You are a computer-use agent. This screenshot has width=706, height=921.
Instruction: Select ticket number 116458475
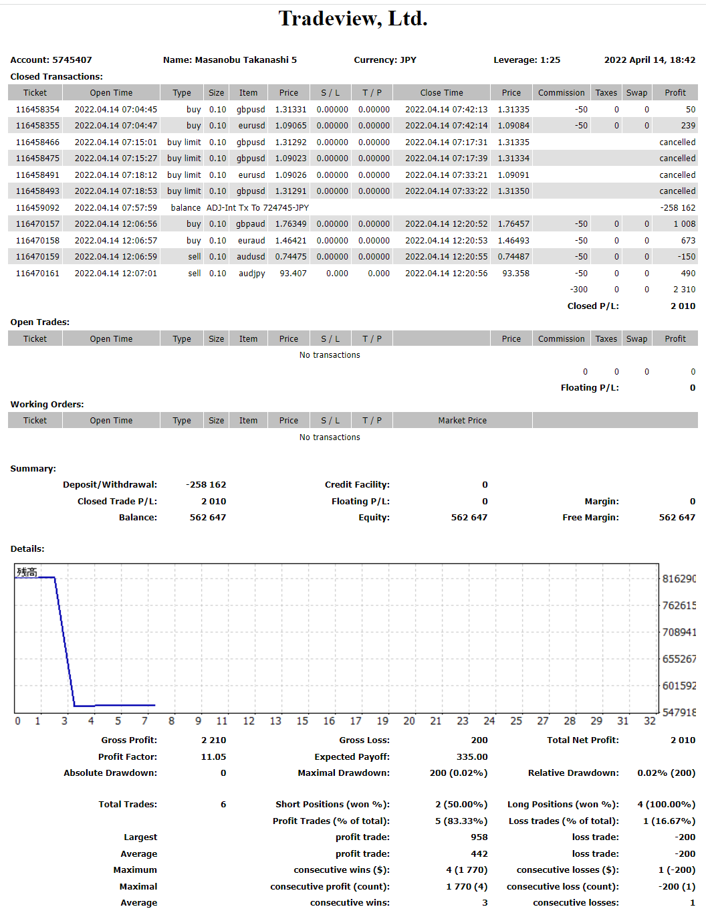37,159
